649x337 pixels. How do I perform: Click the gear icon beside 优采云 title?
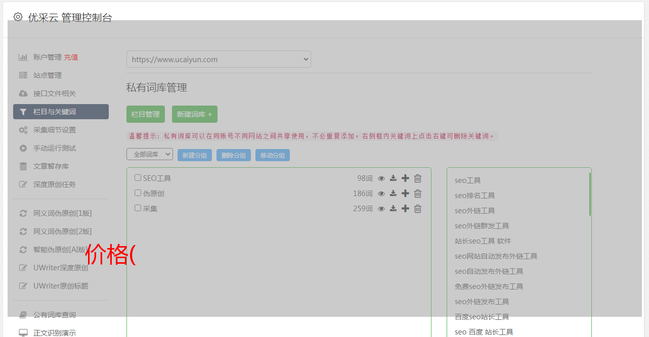[x=18, y=17]
